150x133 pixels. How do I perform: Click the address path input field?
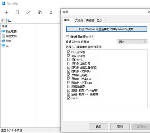(x=34, y=21)
